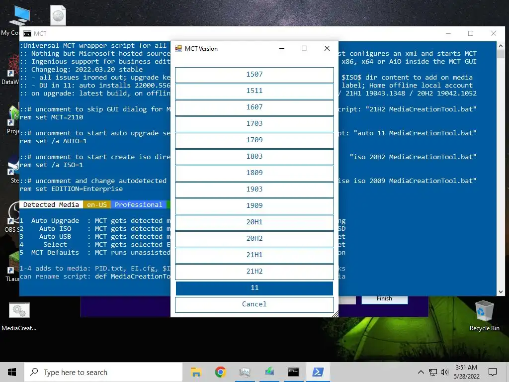Click Finish button in background window
Image resolution: width=509 pixels, height=382 pixels.
coord(384,299)
